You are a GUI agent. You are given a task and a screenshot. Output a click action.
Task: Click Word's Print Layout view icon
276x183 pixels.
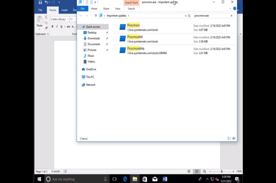tap(197, 172)
